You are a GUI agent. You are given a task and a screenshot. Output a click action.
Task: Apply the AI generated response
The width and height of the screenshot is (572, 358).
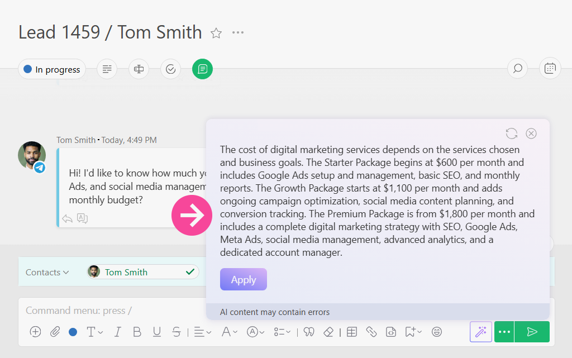(244, 280)
